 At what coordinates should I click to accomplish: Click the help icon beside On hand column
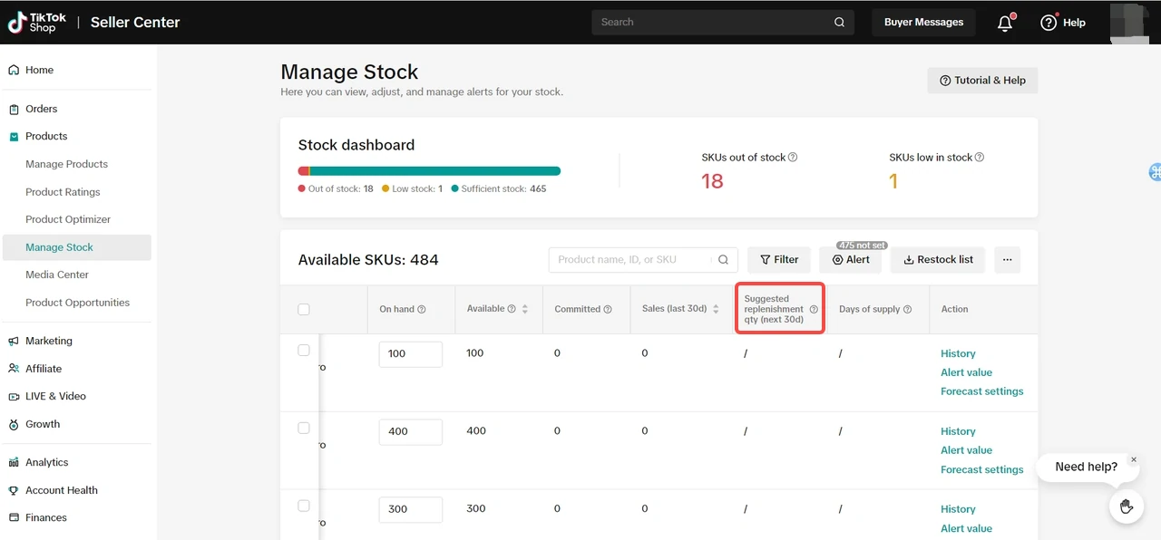click(x=422, y=310)
